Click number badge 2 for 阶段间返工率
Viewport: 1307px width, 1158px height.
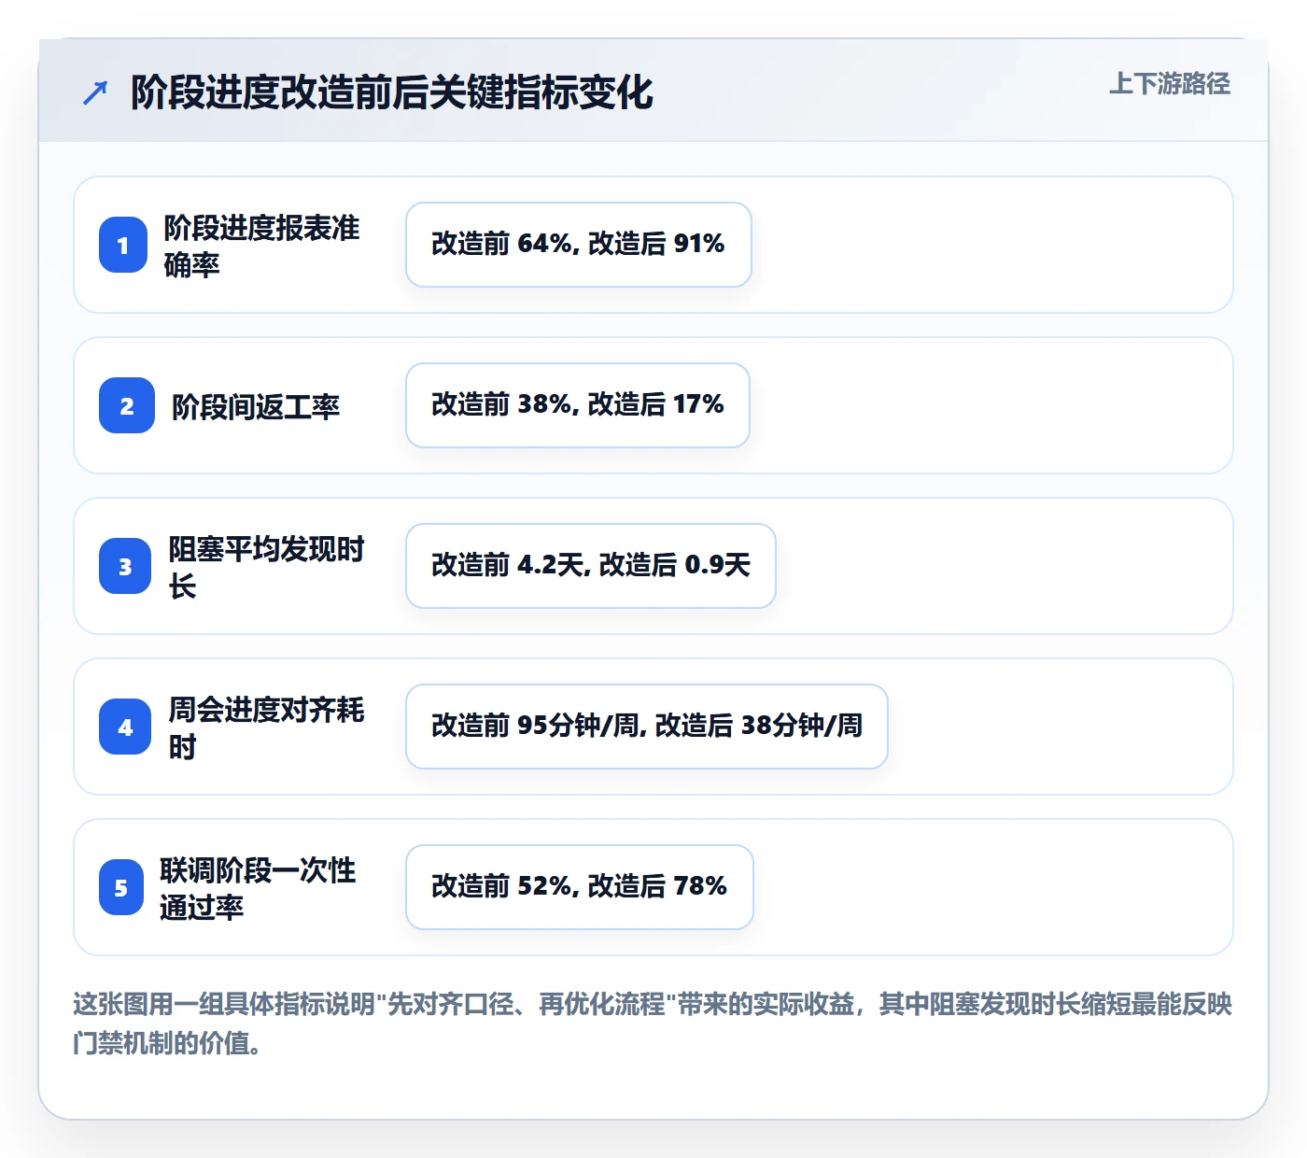point(127,405)
